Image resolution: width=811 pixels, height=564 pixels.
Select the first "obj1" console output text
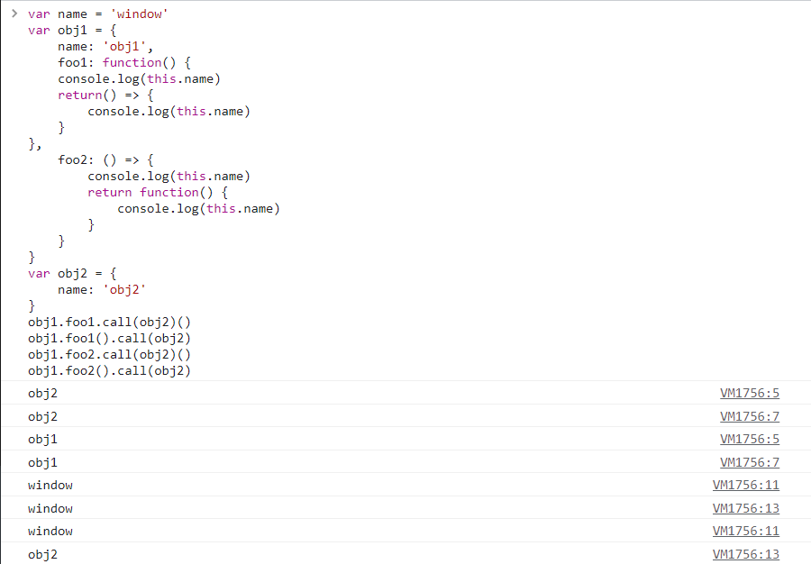(x=42, y=439)
